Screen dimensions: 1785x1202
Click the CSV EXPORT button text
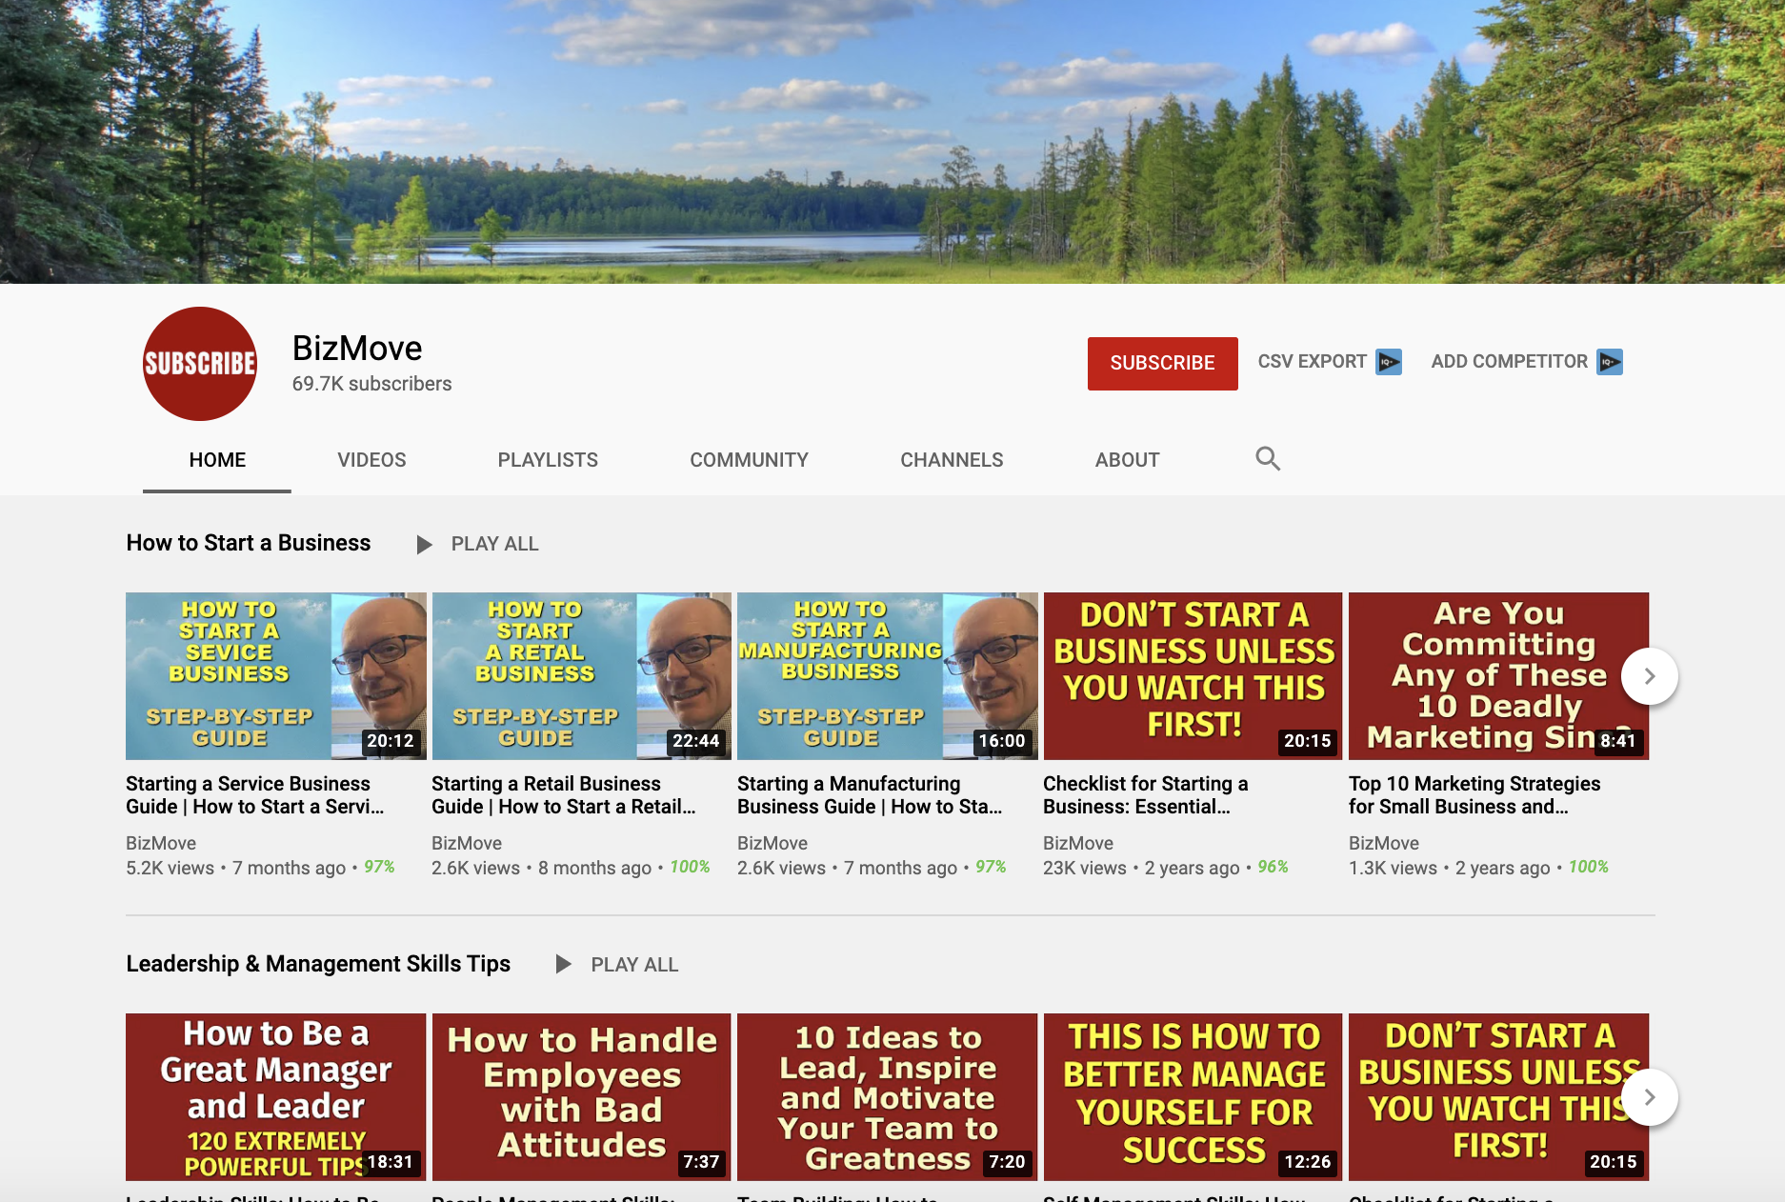[1312, 362]
